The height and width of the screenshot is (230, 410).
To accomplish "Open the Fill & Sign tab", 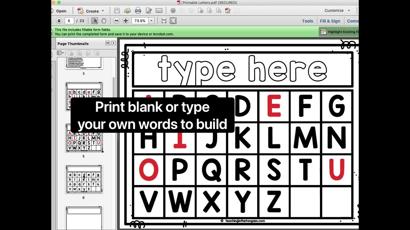I will (330, 21).
